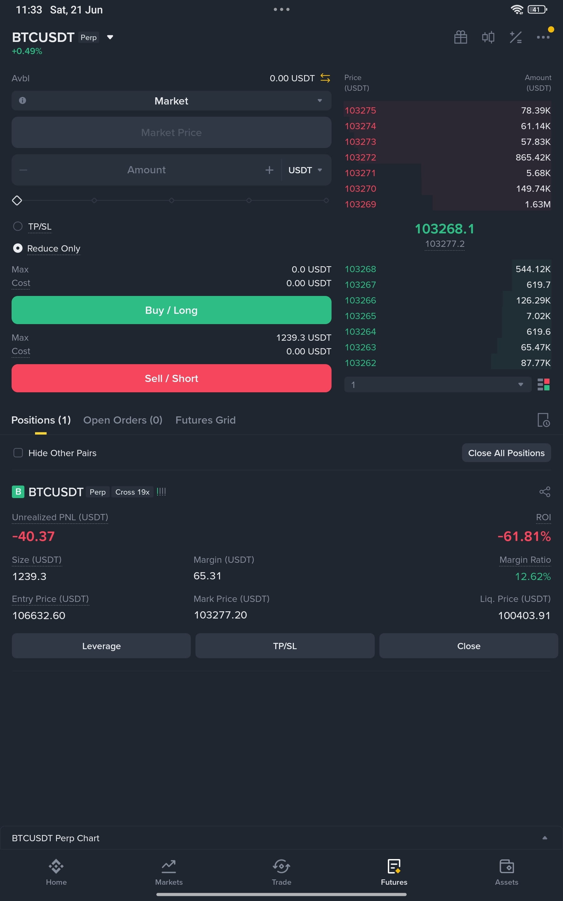Tap the minus button in the Amount field
563x901 pixels.
pos(23,170)
